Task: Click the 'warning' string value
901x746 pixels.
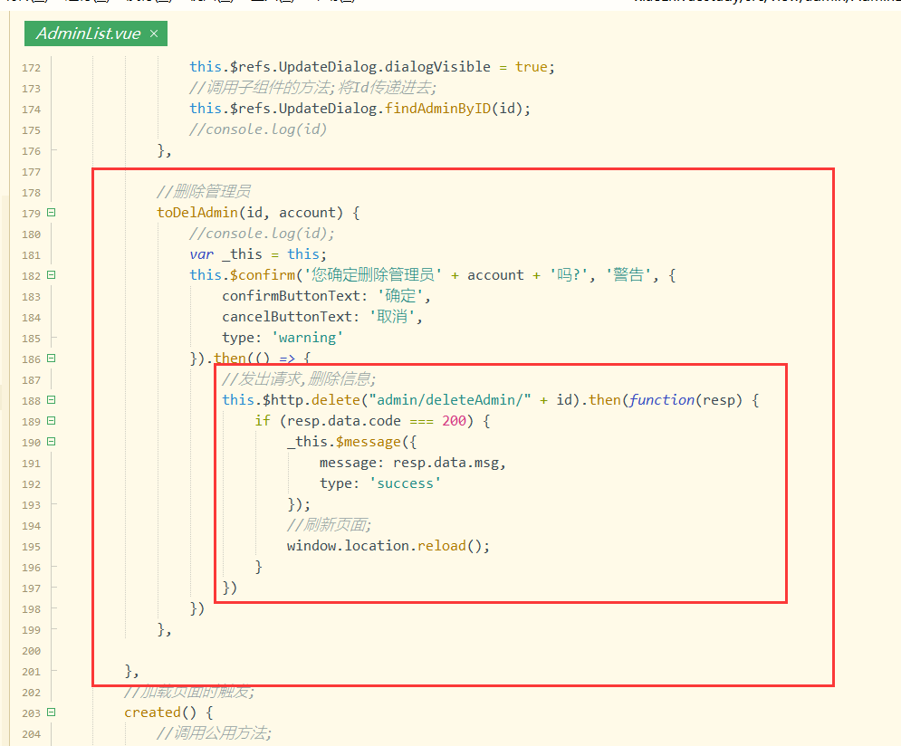Action: tap(307, 338)
